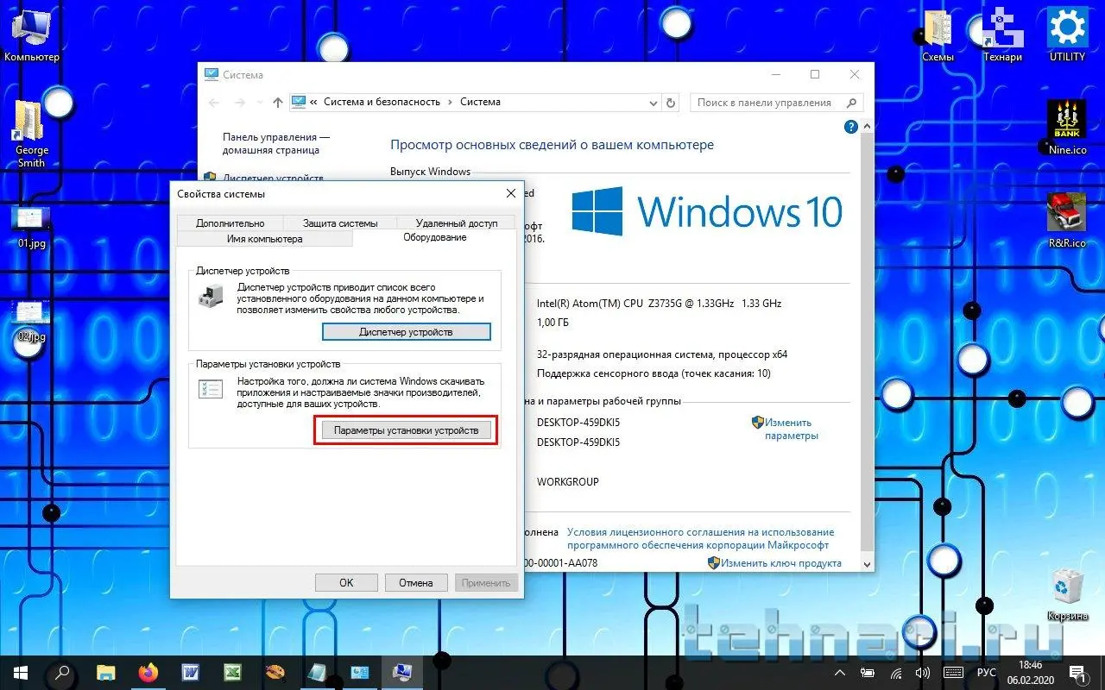
Task: Click the Intel(R) Atom(TM) CPU processor text
Action: 660,304
